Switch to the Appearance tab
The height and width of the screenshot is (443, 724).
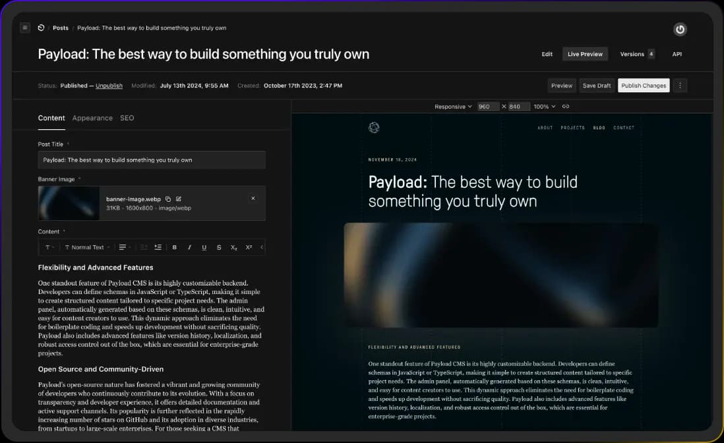point(92,118)
